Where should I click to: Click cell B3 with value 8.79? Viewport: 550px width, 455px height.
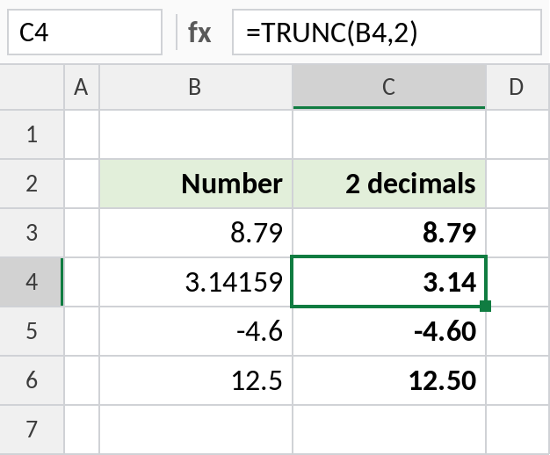coord(196,233)
